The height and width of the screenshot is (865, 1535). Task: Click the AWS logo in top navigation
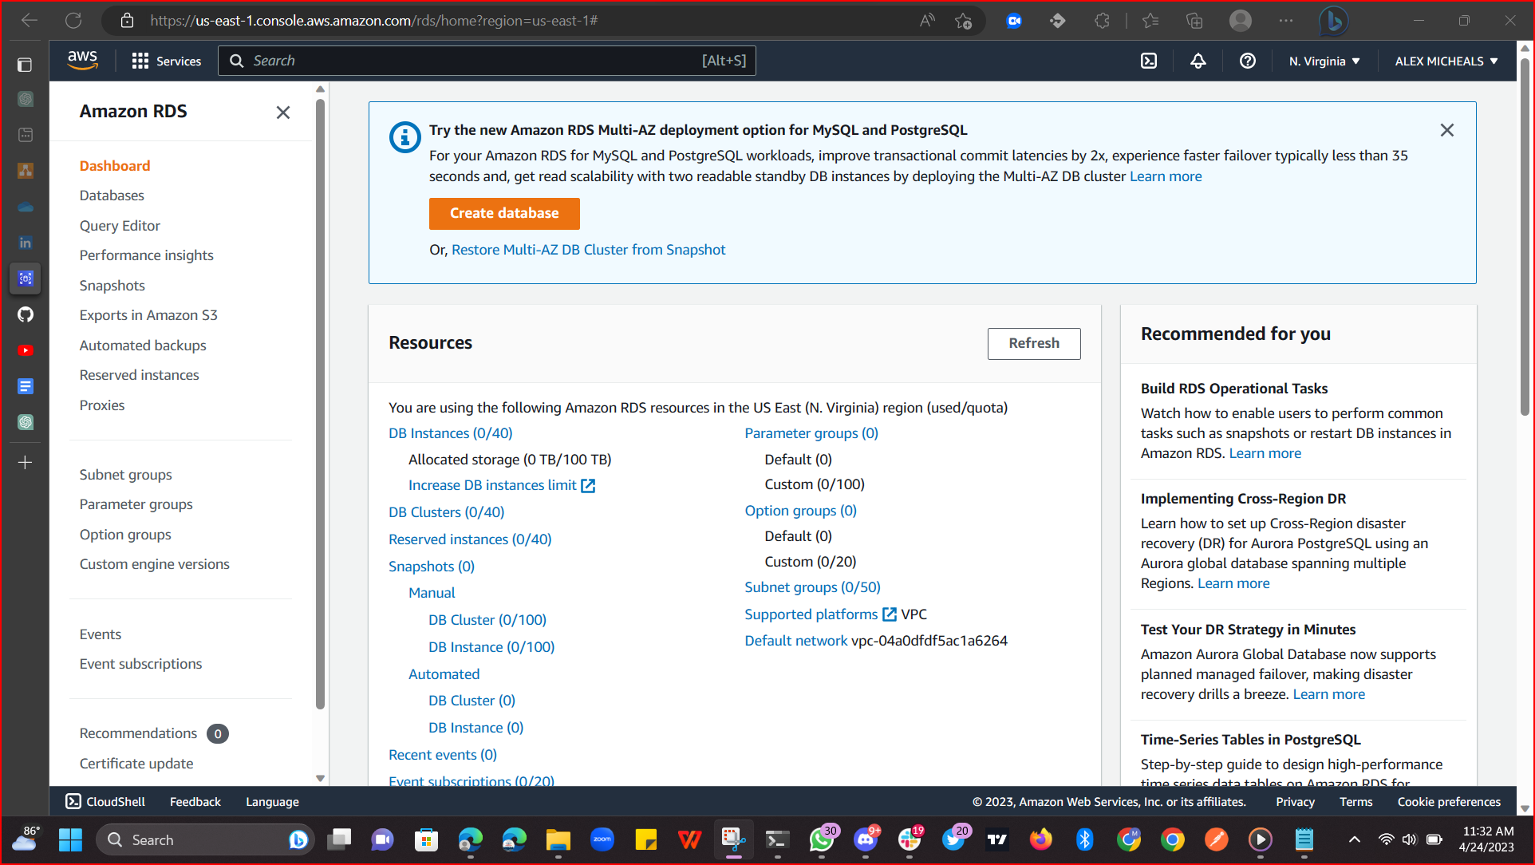click(x=82, y=59)
